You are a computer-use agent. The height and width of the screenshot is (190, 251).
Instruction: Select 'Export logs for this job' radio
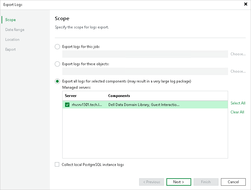click(57, 47)
